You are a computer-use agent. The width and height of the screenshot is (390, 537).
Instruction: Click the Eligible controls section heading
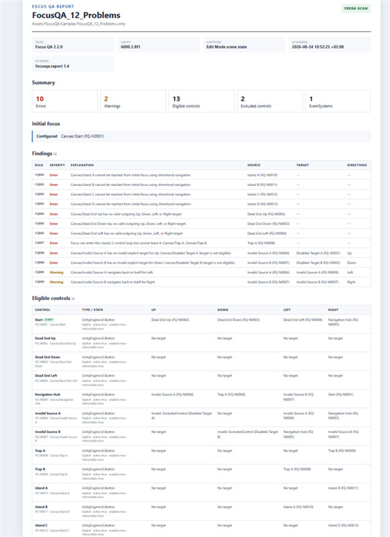coord(51,298)
